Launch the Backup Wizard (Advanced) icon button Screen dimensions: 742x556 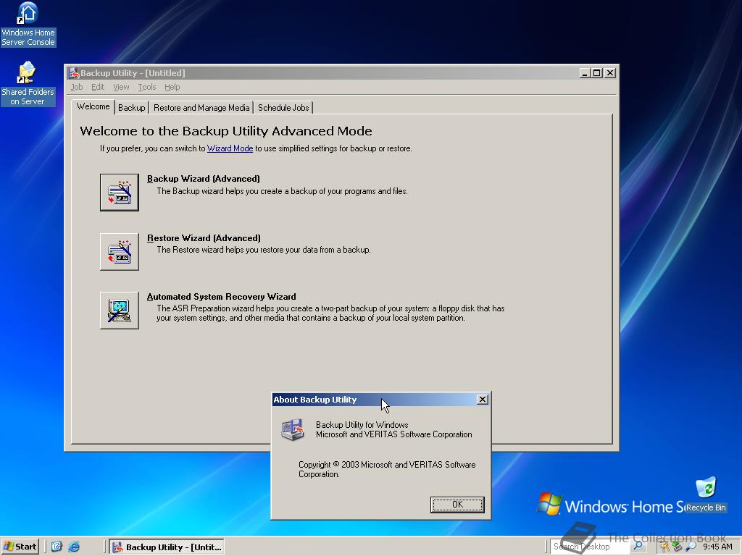(120, 192)
